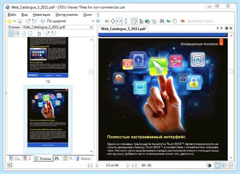Click the copy pages icon in toolbar
This screenshot has height=174, width=240.
[x=174, y=21]
